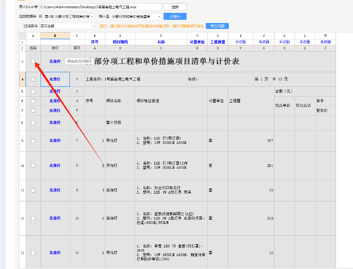Click the 装饰灯 cell in the 安全出口标志灯 row
The width and height of the screenshot is (353, 269).
(120, 190)
